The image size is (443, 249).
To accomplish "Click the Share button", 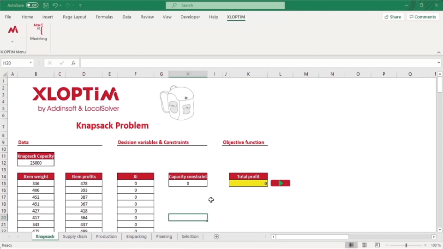I will [393, 17].
